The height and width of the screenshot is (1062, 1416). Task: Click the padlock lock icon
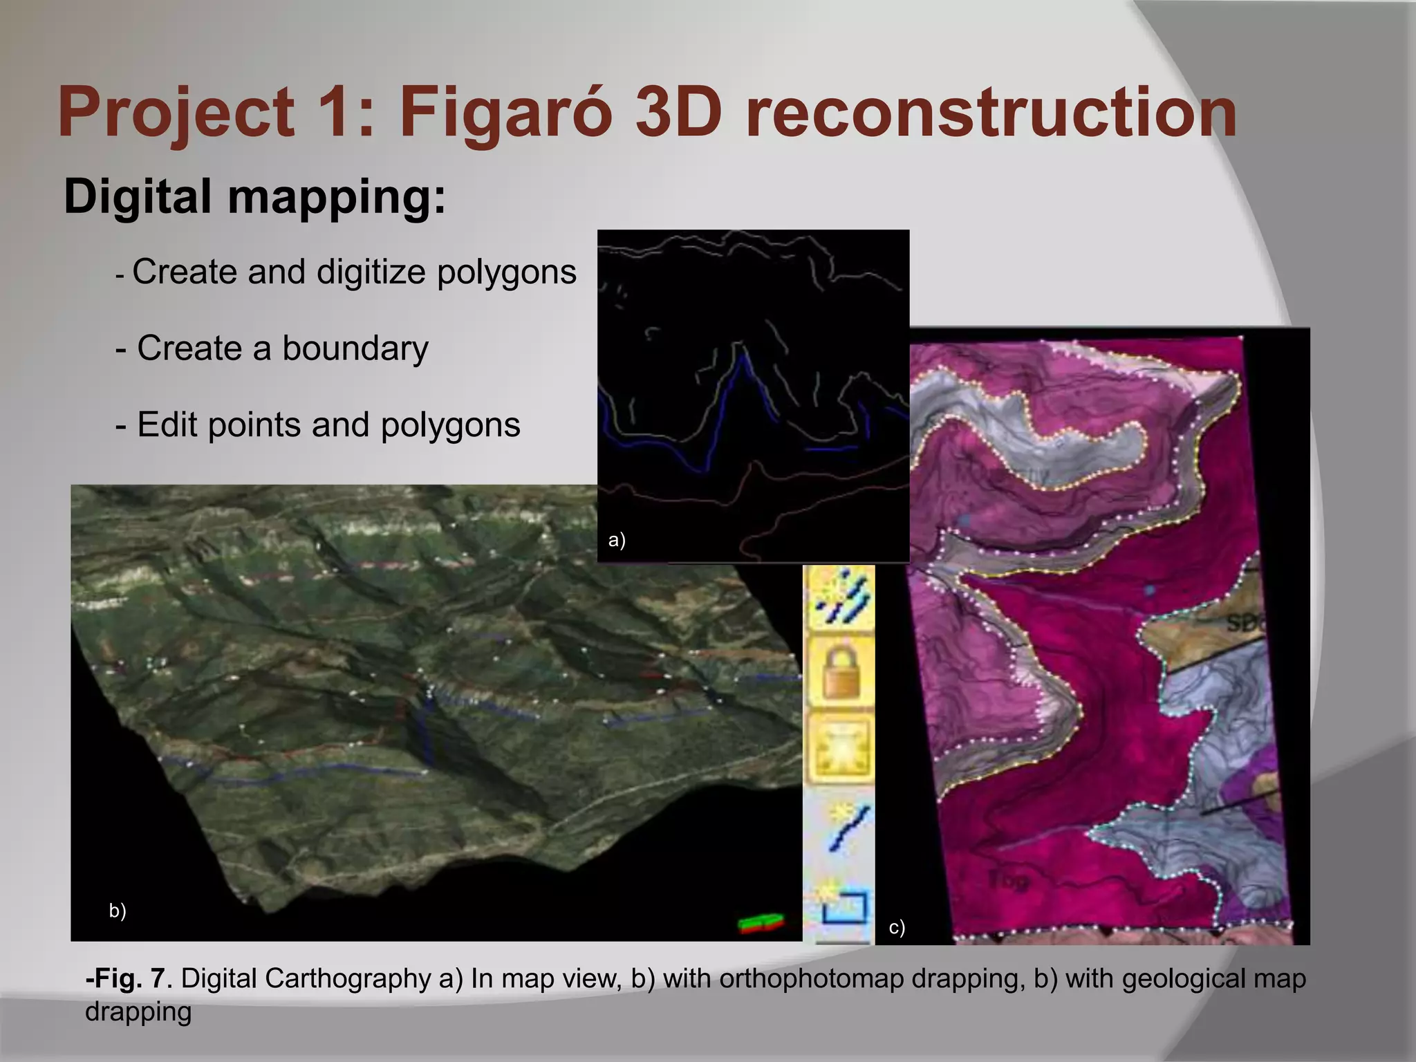[841, 672]
